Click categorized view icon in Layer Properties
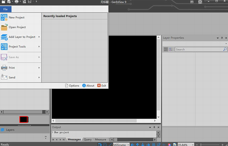228x146 pixels. click(166, 49)
